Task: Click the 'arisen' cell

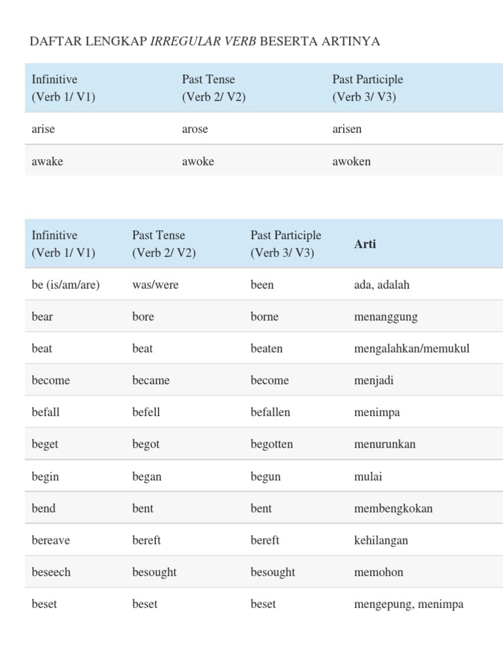Action: pos(346,129)
